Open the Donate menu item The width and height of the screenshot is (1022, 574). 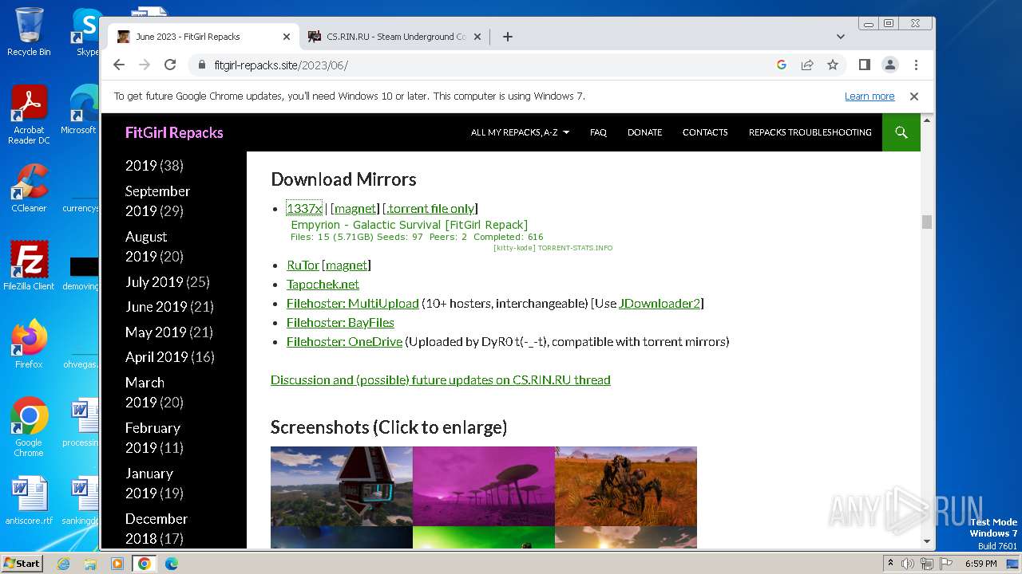click(644, 132)
